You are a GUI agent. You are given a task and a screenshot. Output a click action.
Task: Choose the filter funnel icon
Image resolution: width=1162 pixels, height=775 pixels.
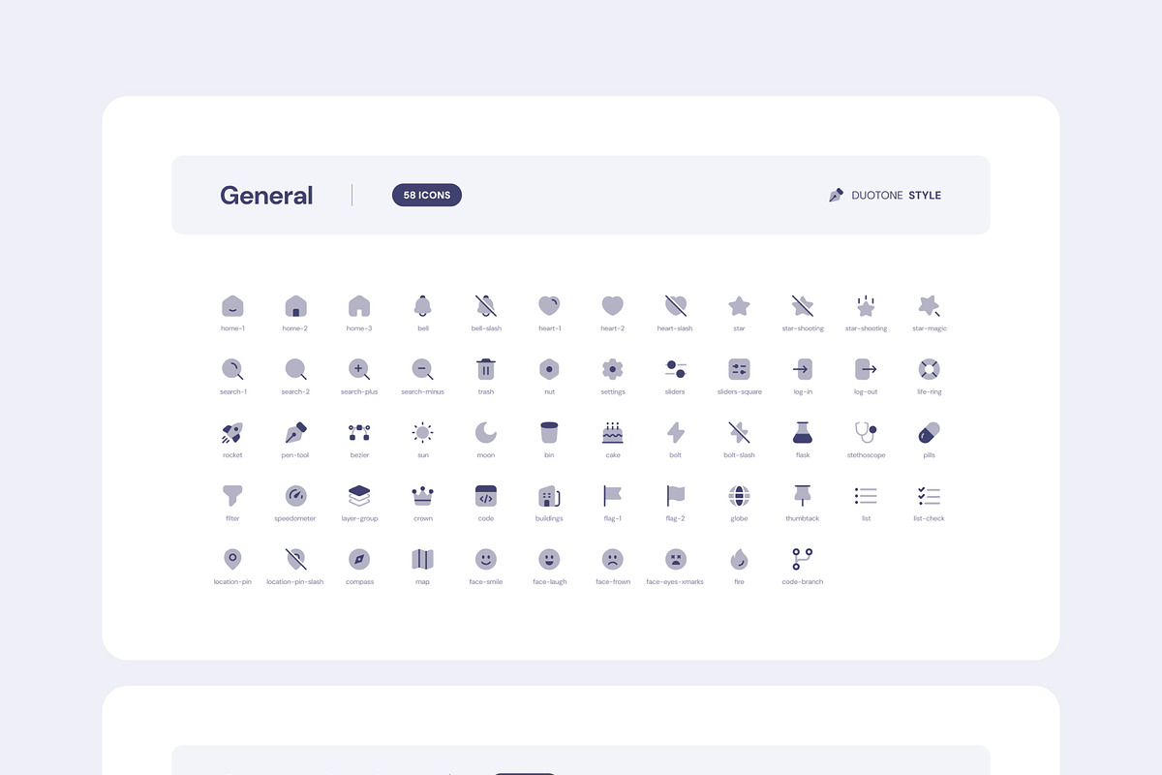point(232,496)
